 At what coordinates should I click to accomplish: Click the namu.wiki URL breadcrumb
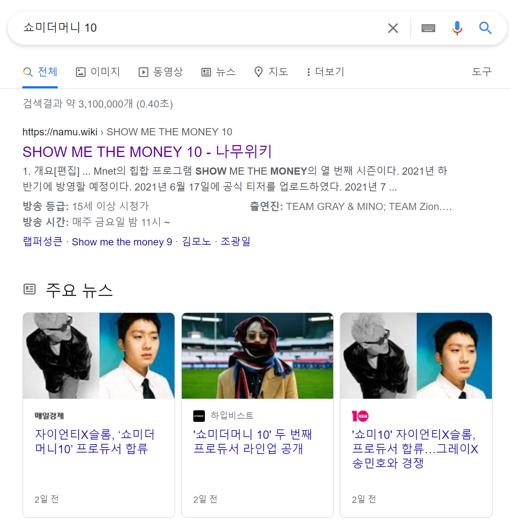[127, 132]
